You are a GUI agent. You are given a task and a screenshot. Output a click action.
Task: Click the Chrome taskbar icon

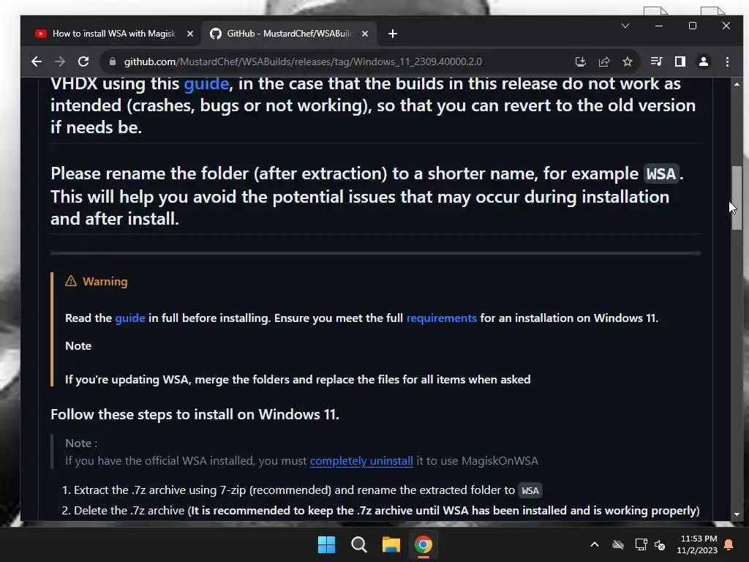424,544
